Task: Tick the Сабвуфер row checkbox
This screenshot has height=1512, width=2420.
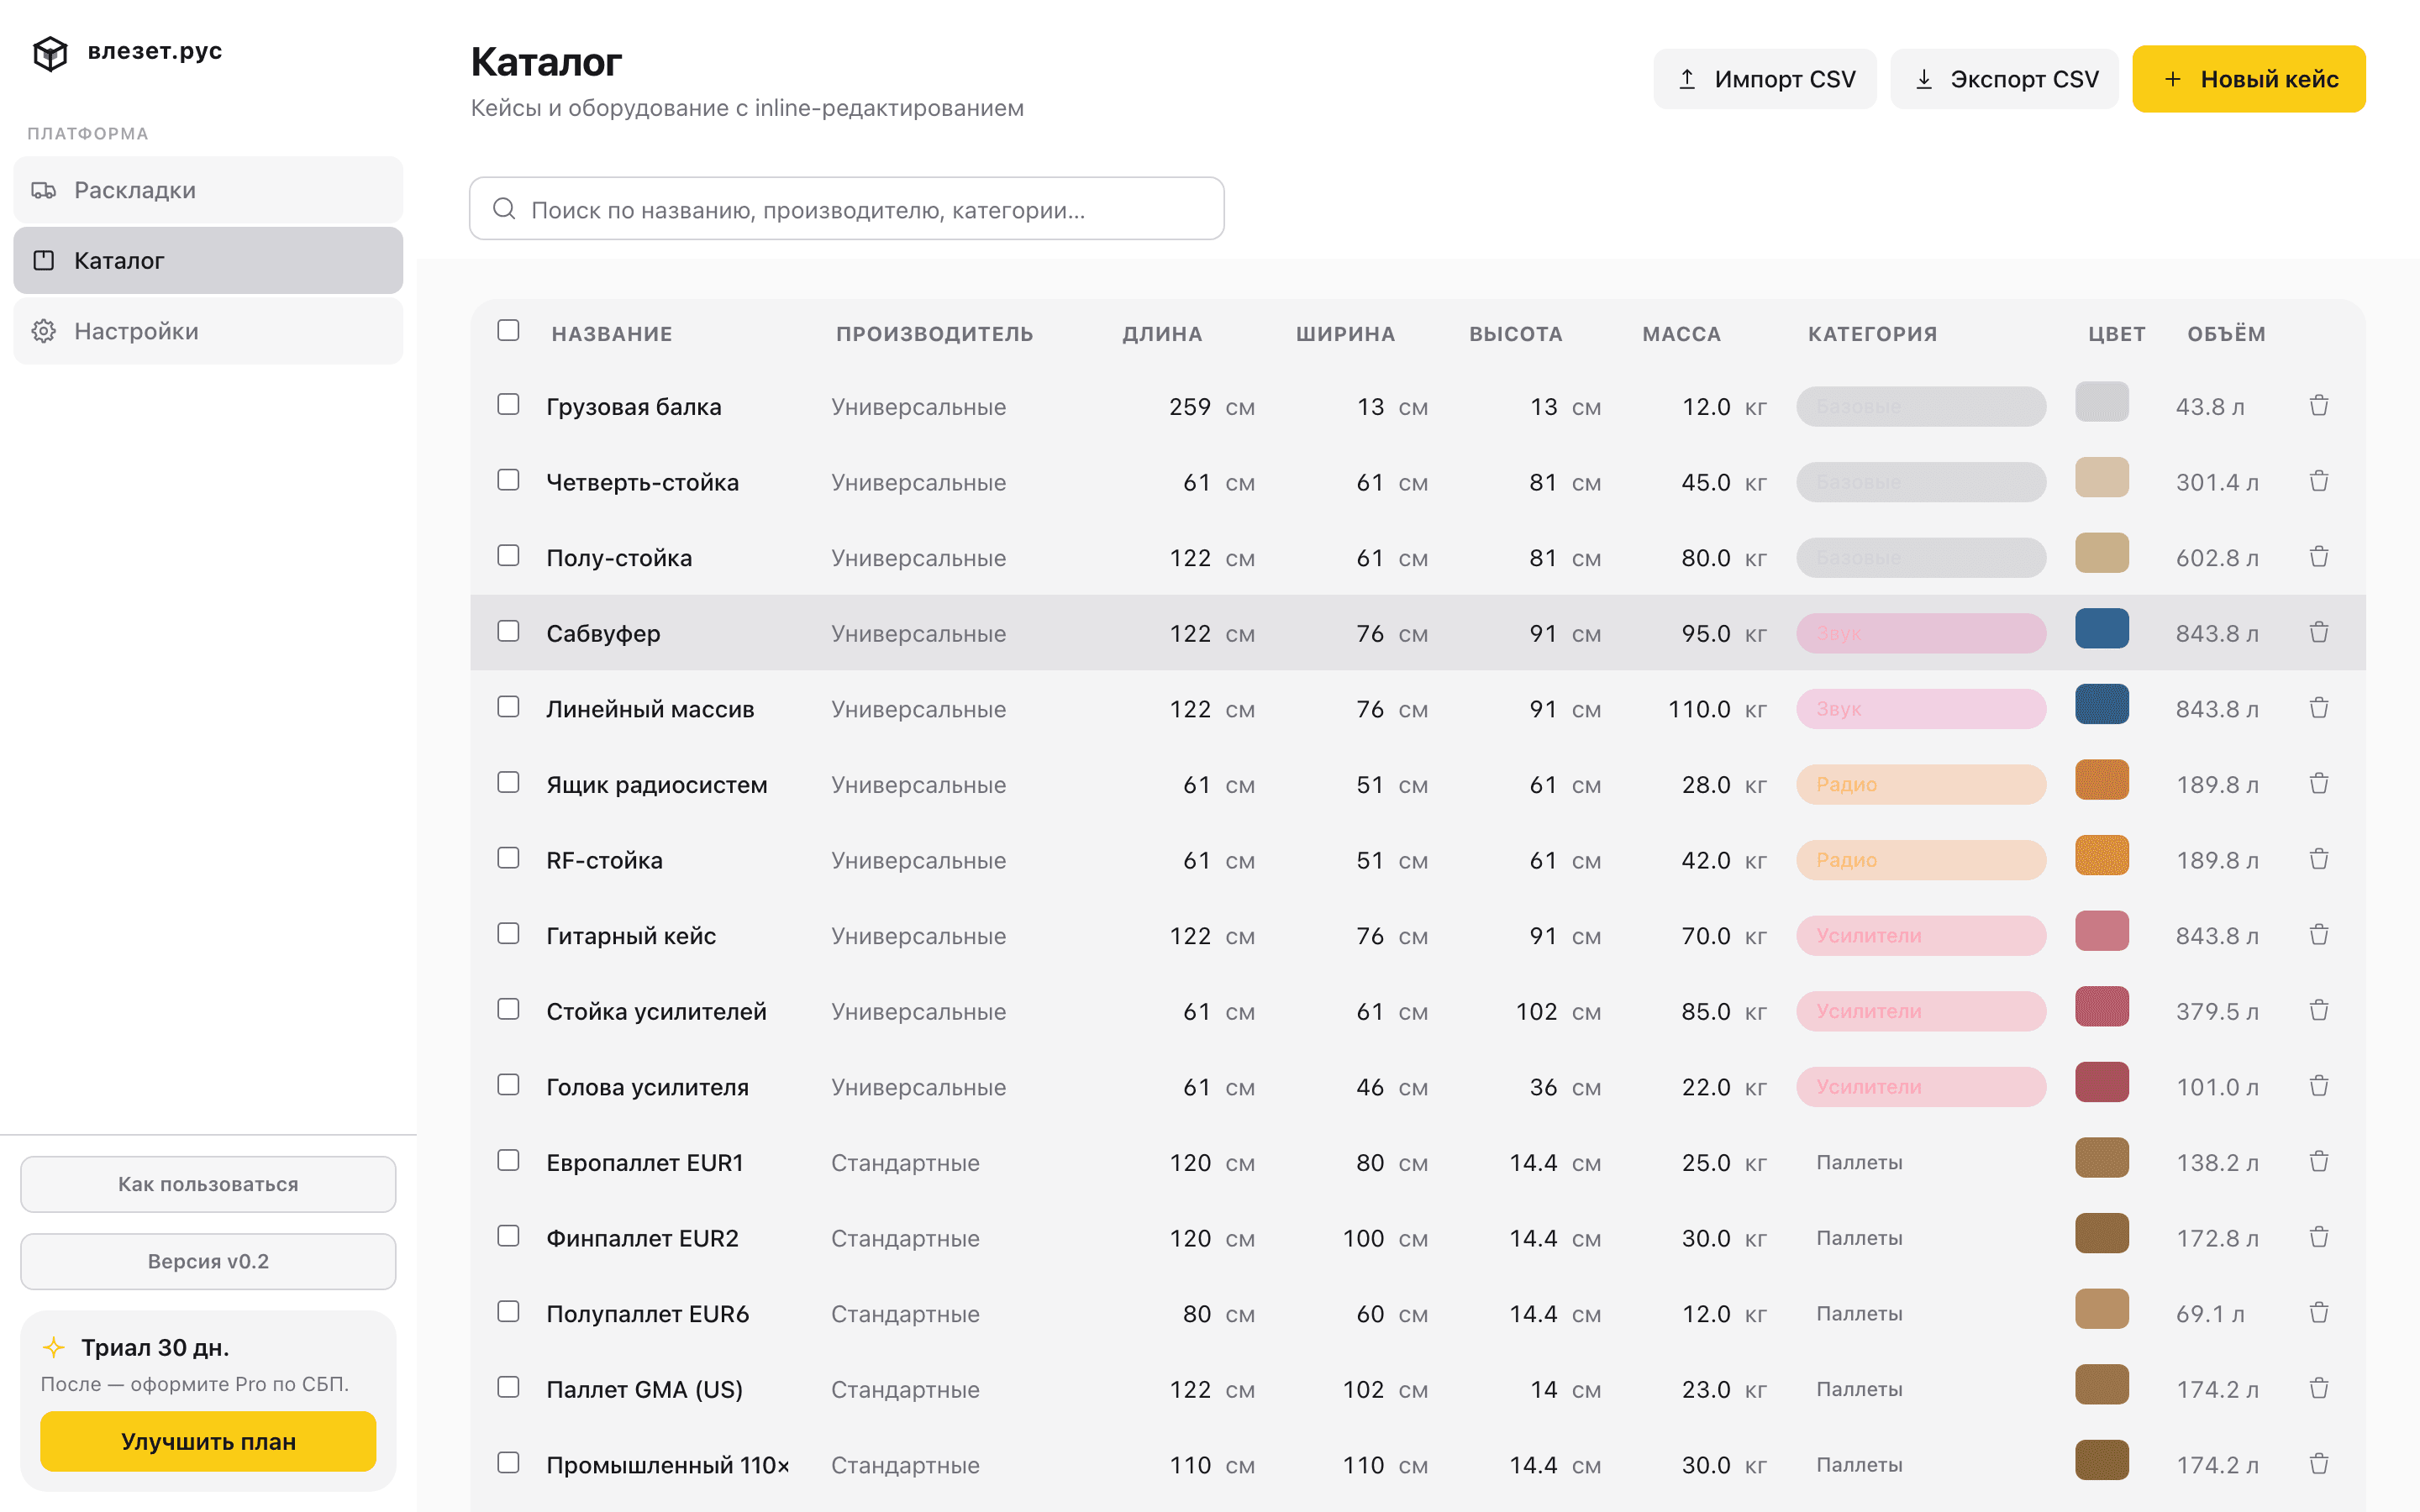Action: click(x=508, y=631)
